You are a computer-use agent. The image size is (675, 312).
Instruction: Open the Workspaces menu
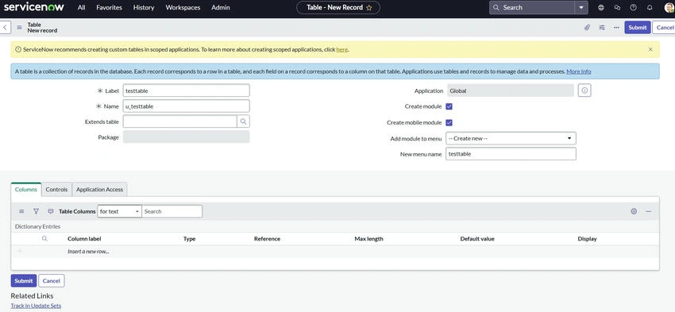[183, 8]
